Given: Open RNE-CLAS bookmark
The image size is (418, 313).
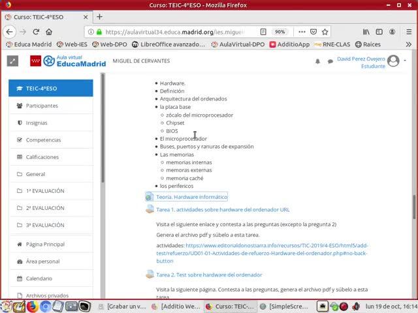Looking at the screenshot, I should (x=332, y=44).
